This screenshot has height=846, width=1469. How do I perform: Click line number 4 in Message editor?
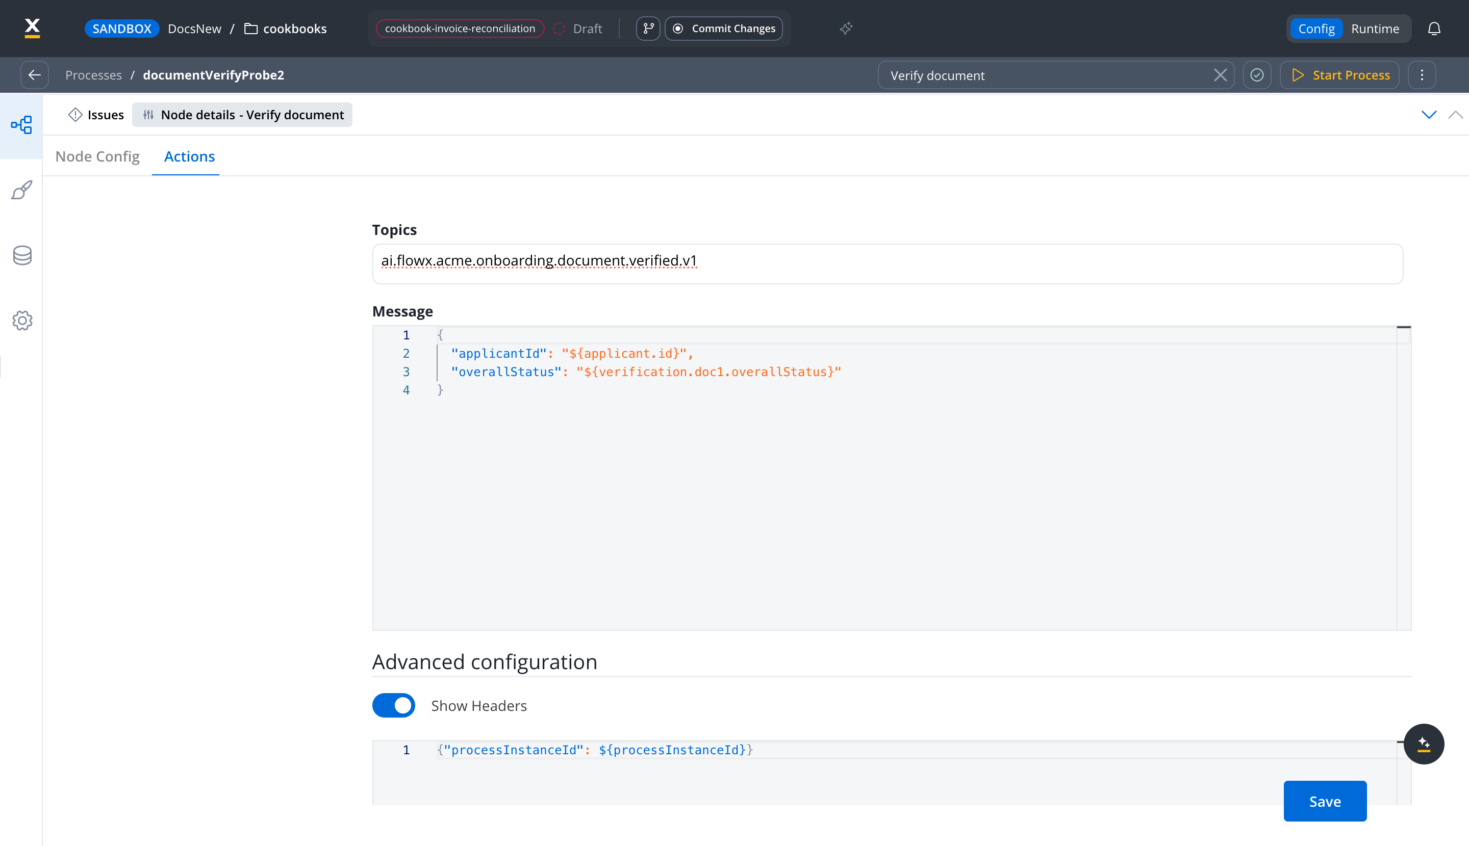tap(406, 390)
